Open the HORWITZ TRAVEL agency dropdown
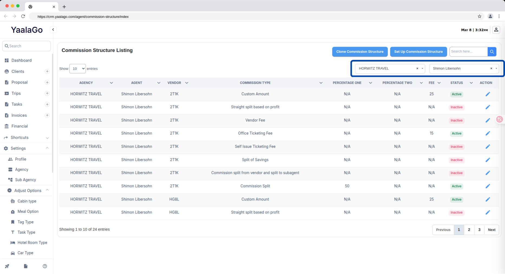 [x=390, y=69]
